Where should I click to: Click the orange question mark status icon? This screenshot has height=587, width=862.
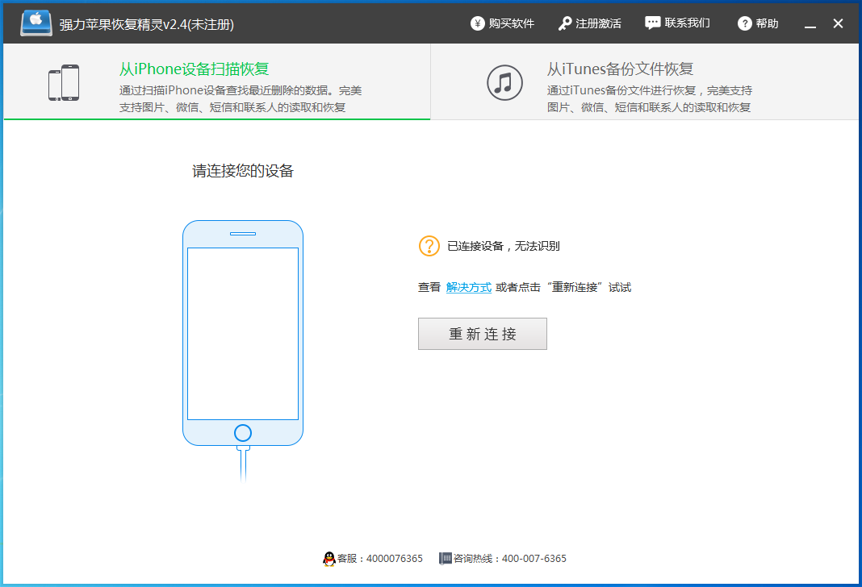429,246
